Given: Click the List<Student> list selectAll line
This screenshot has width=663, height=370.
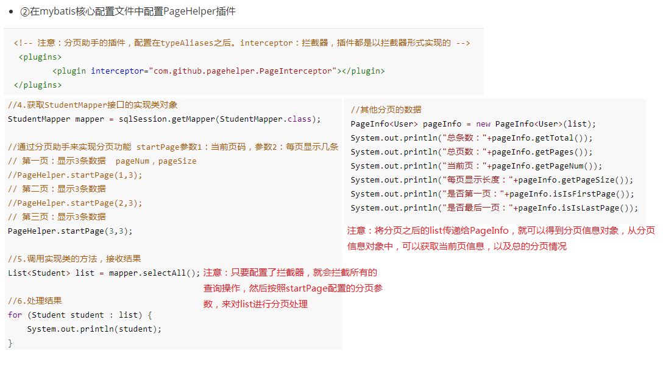Looking at the screenshot, I should point(104,273).
